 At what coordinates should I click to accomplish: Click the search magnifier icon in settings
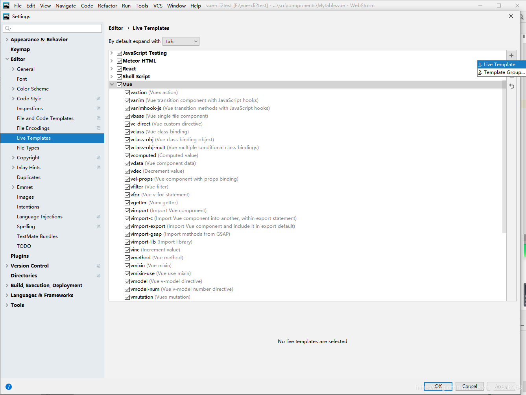[x=8, y=28]
